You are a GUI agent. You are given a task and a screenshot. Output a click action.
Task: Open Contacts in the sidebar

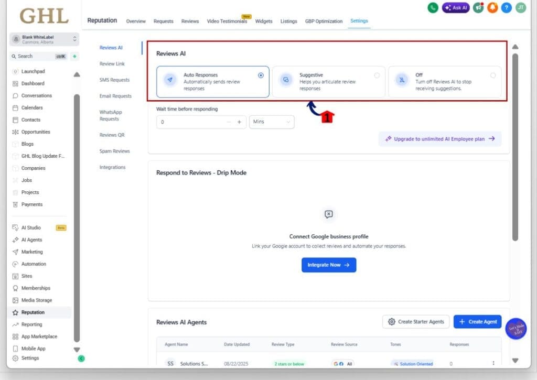coord(31,120)
